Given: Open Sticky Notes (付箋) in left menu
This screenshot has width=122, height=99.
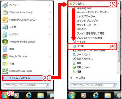Looking at the screenshot, I should pyautogui.click(x=12, y=64).
